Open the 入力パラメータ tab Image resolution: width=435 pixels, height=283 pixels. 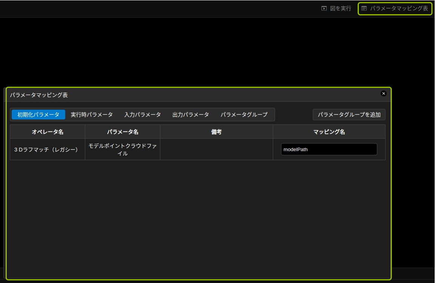tap(143, 115)
